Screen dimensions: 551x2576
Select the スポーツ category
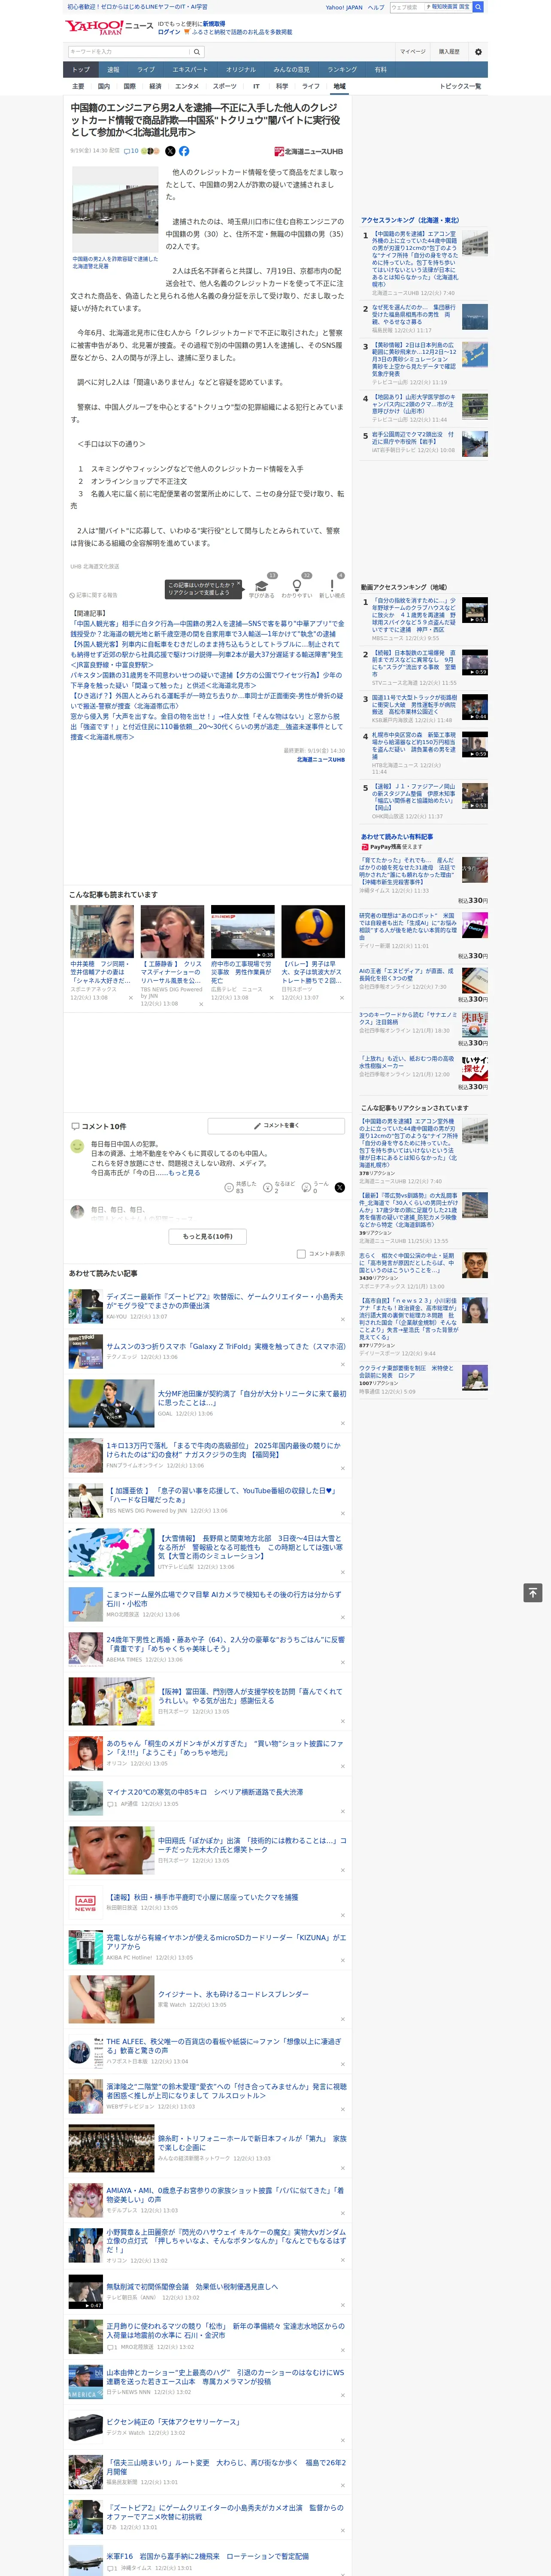pyautogui.click(x=225, y=87)
